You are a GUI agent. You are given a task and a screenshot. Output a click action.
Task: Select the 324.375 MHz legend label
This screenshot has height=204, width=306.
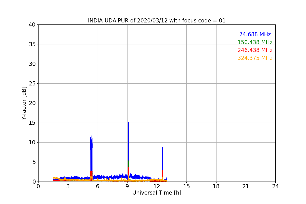tap(255, 58)
